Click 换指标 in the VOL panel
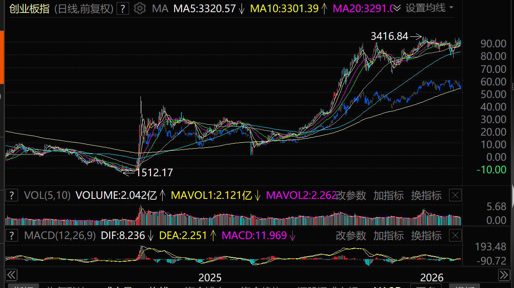This screenshot has width=514, height=288. 426,195
